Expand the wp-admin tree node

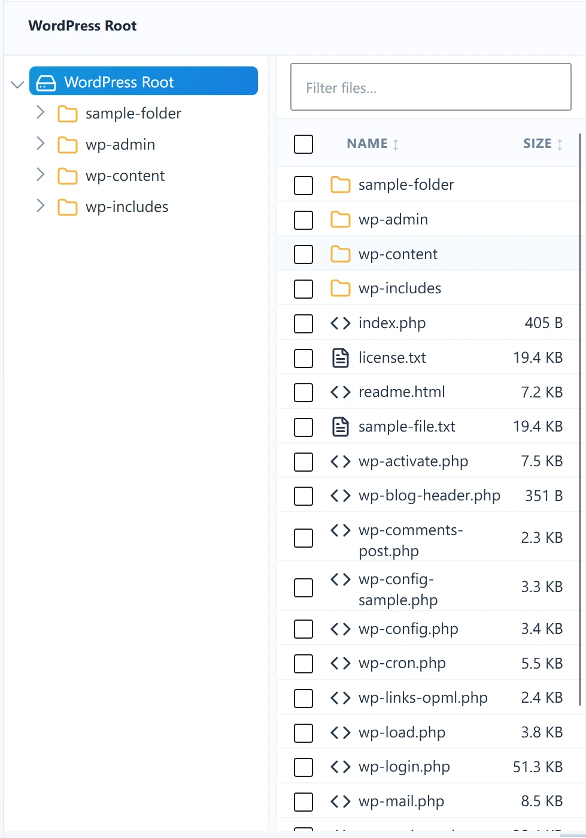tap(40, 143)
